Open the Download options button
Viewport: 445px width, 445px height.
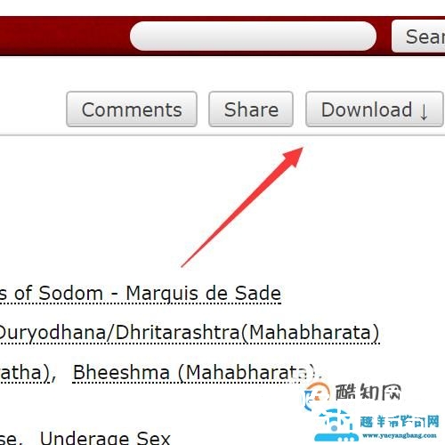pyautogui.click(x=375, y=109)
